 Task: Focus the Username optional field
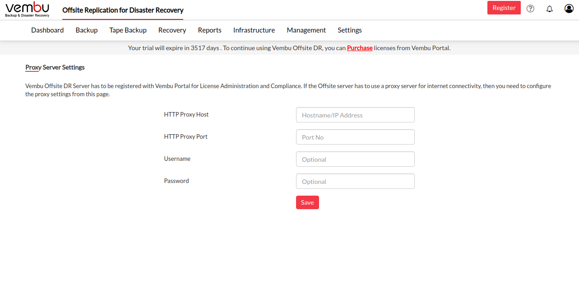(355, 159)
